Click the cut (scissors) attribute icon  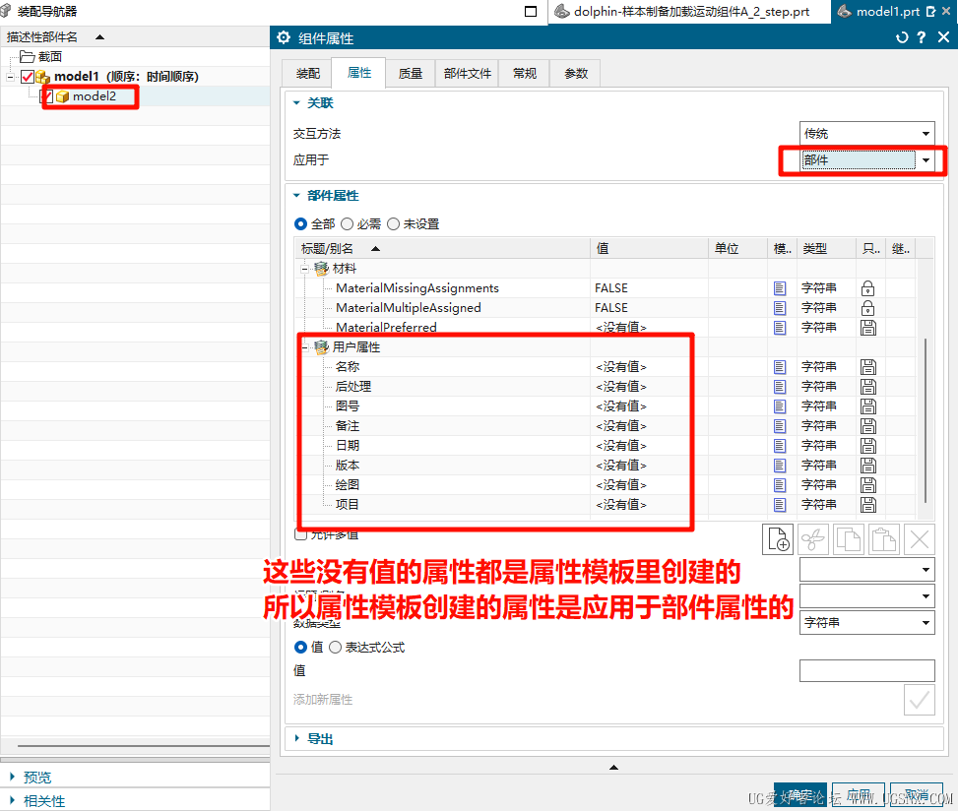(813, 539)
